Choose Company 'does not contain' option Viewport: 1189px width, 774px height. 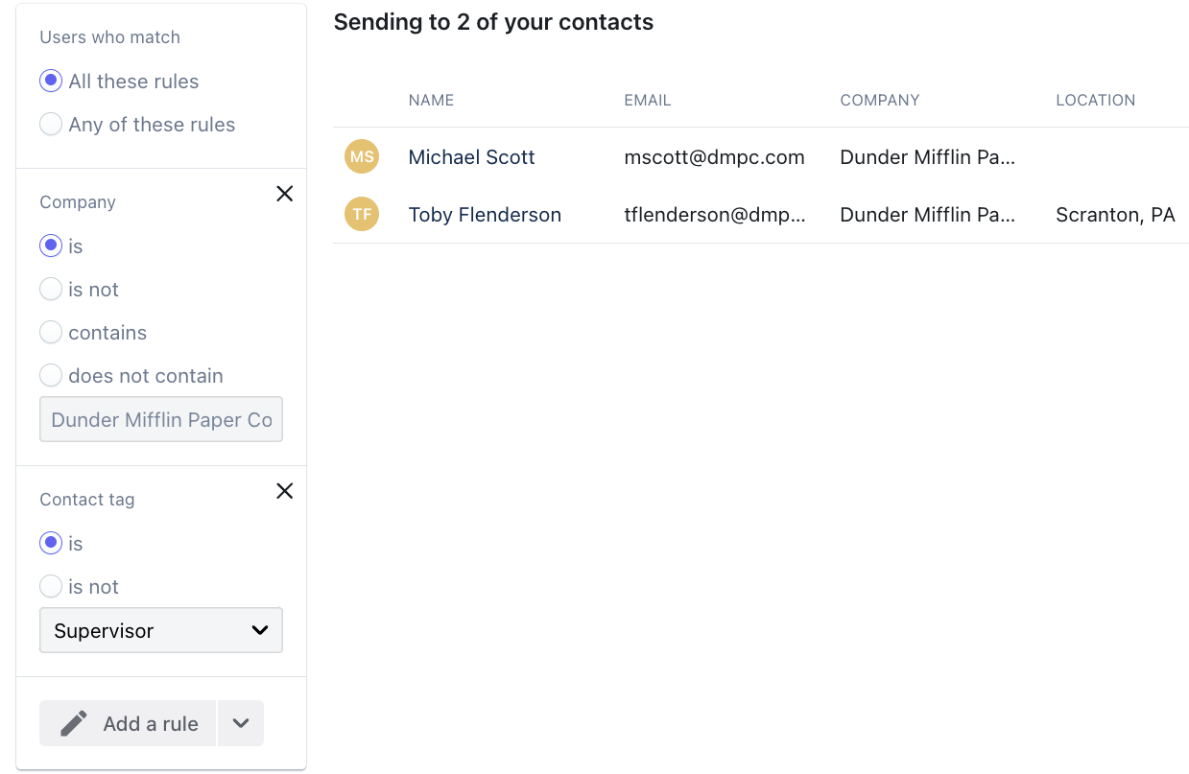[51, 376]
